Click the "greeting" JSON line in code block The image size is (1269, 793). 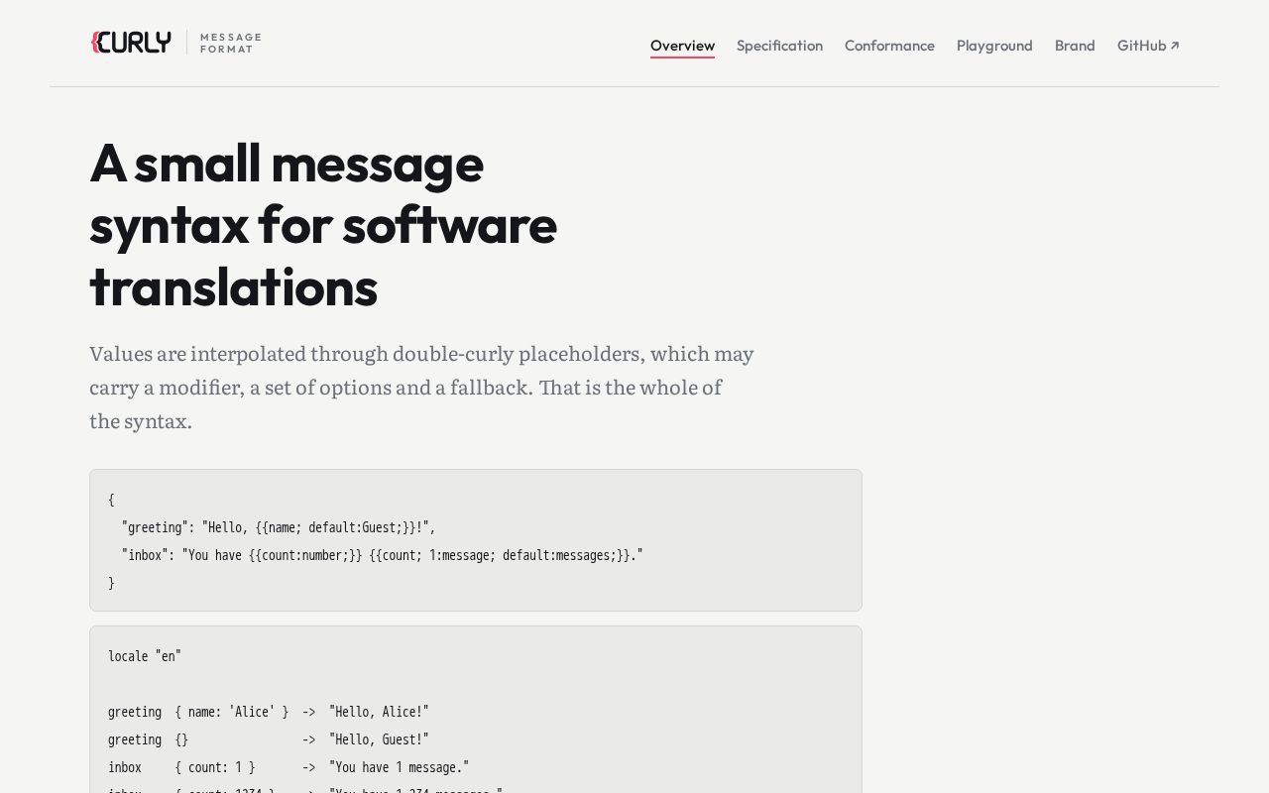[279, 527]
